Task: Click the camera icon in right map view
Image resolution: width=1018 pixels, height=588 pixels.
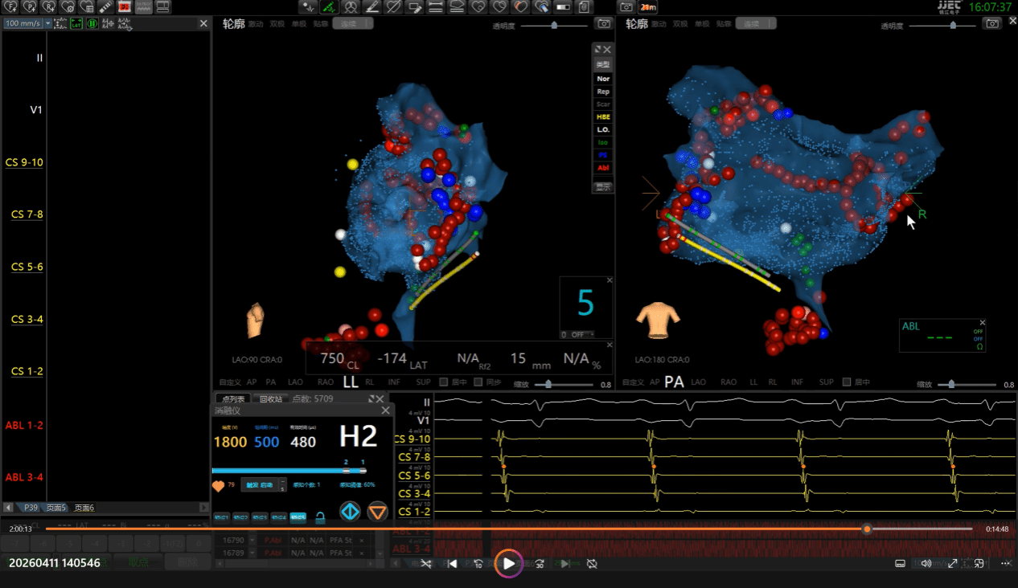Action: coord(993,24)
